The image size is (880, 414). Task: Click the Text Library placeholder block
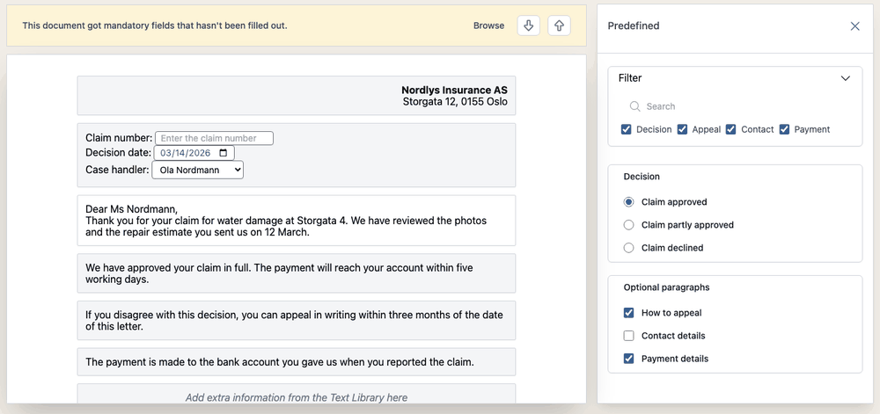click(297, 395)
